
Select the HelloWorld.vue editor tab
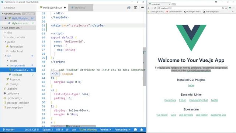click(52, 7)
